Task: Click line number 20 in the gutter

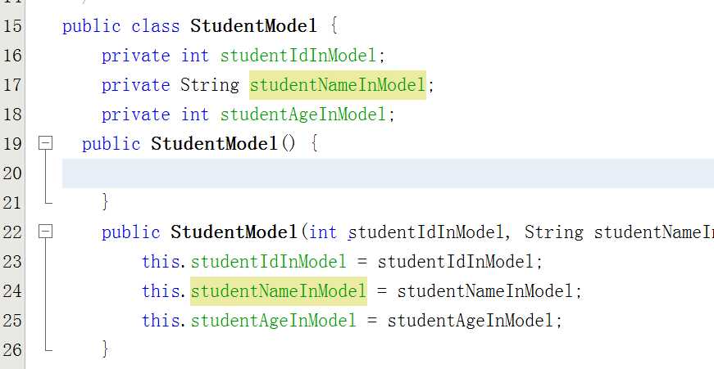Action: 12,173
